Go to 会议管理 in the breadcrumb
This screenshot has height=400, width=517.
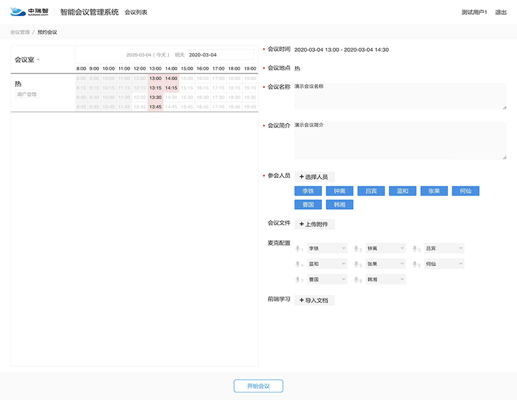pyautogui.click(x=20, y=32)
